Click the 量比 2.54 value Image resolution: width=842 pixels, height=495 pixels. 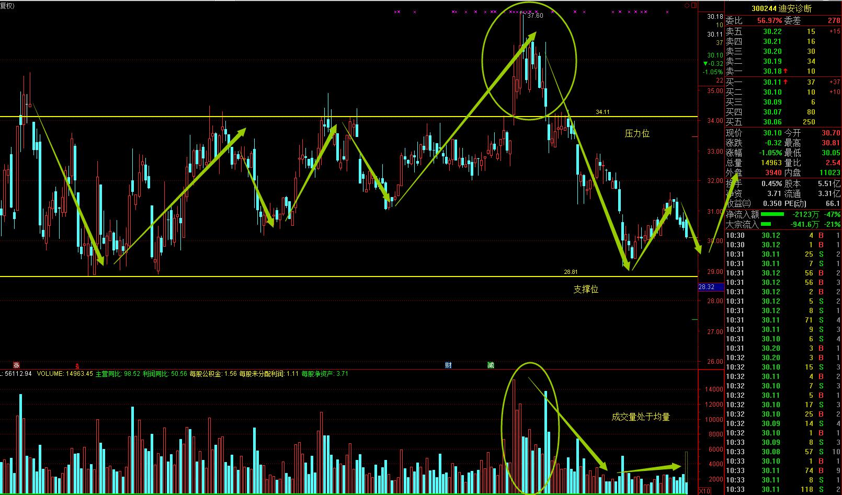tap(833, 163)
